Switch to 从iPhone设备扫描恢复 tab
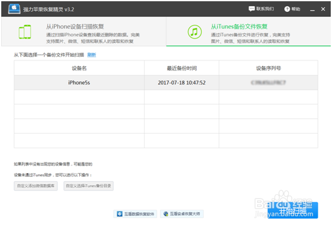This screenshot has height=226, width=332. pos(83,32)
